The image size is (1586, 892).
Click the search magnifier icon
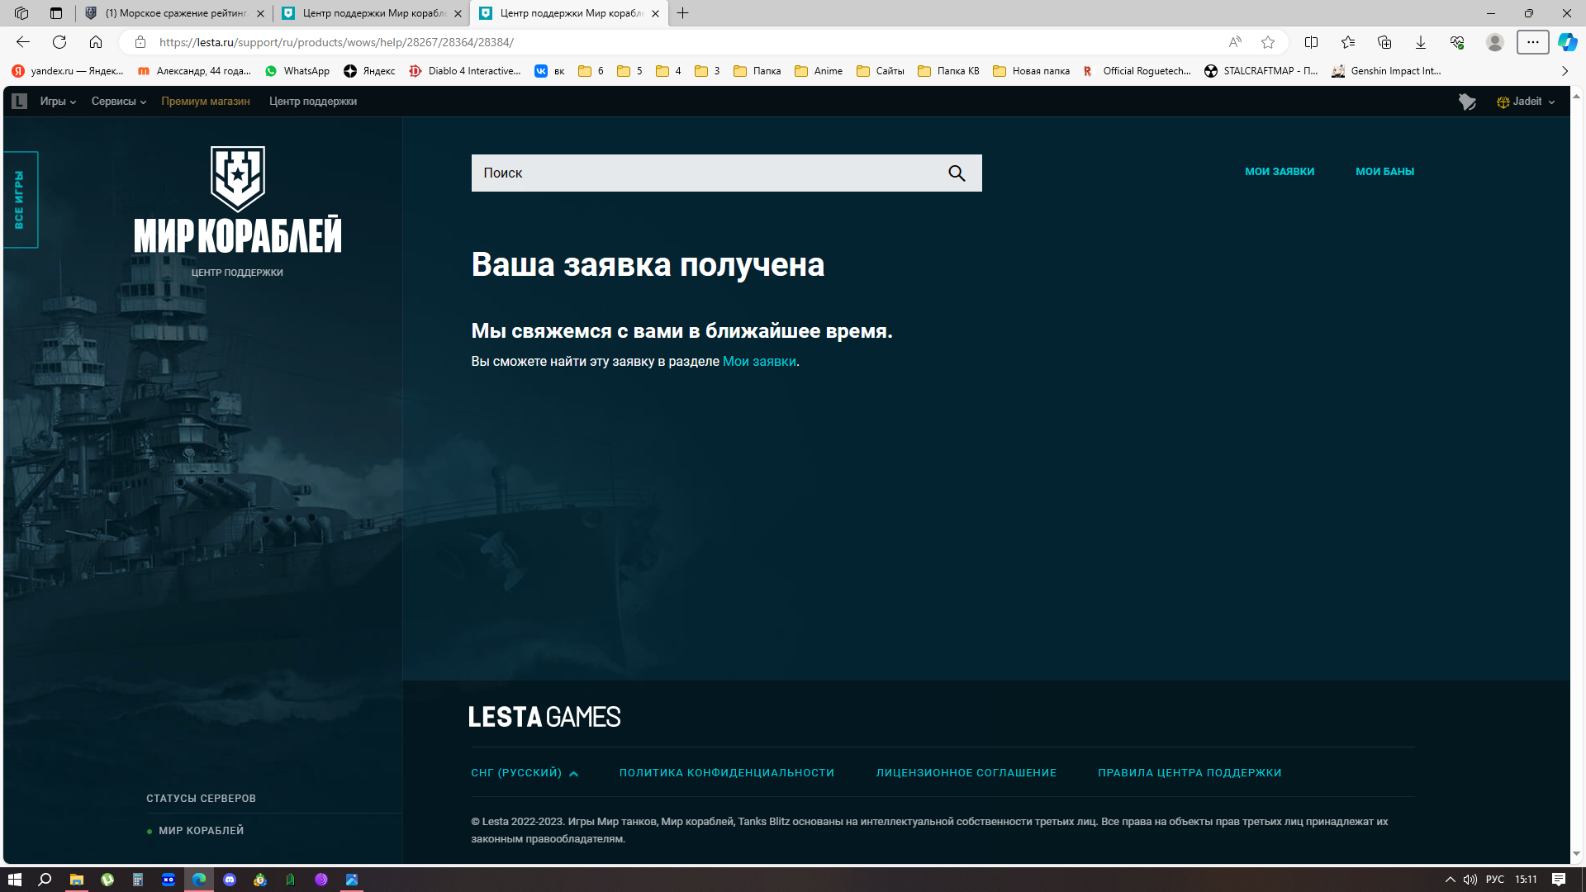point(957,173)
